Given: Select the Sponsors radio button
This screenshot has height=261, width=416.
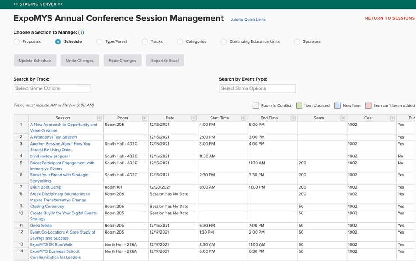Looking at the screenshot, I should coord(297,41).
